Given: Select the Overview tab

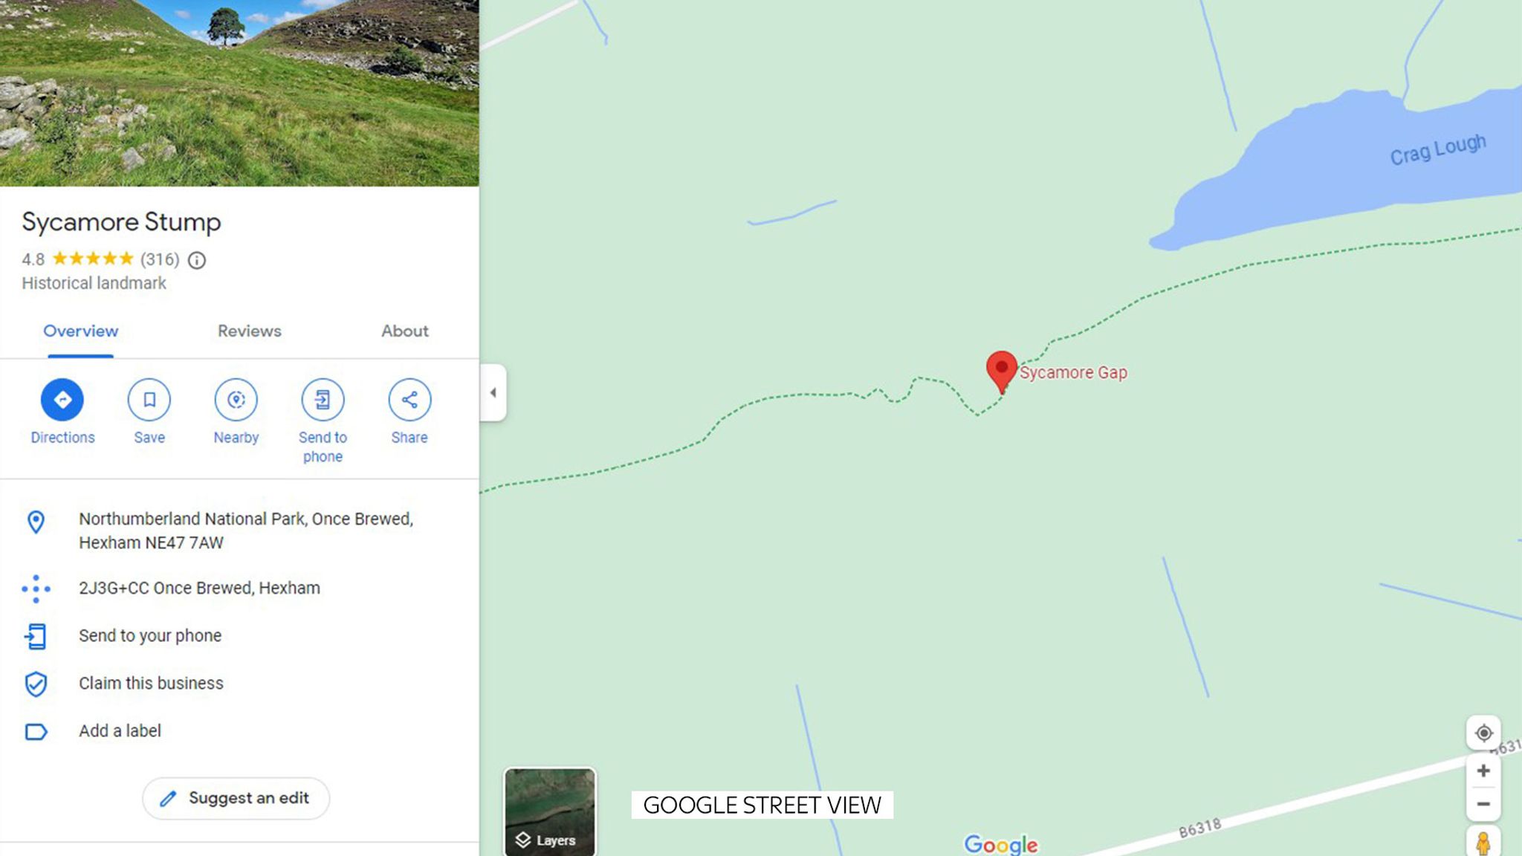Looking at the screenshot, I should [x=80, y=331].
